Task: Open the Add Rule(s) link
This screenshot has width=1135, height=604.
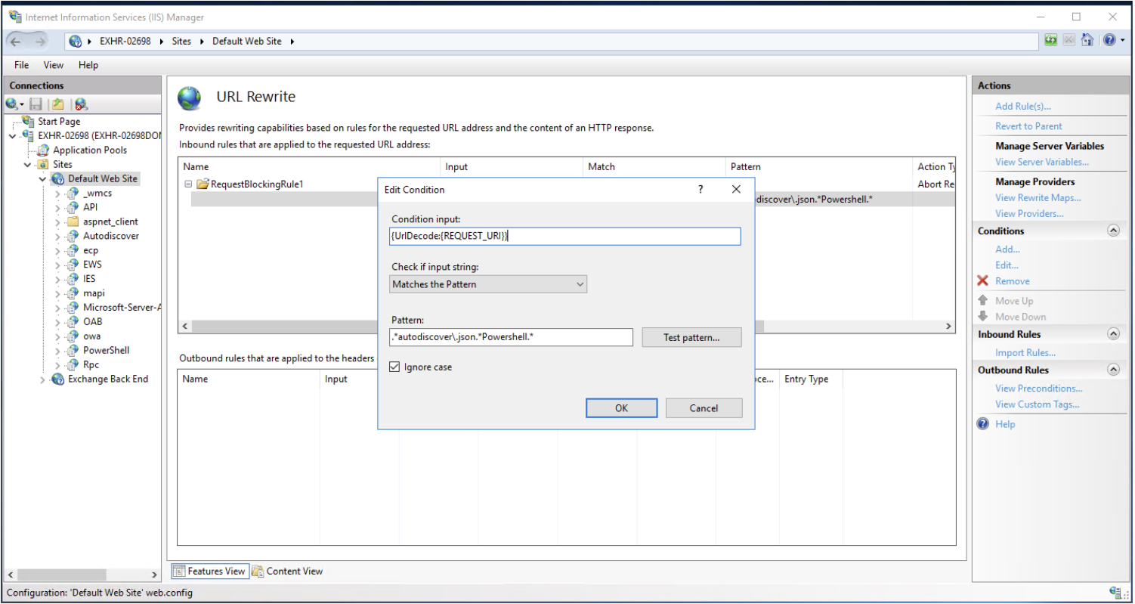Action: click(x=1022, y=106)
